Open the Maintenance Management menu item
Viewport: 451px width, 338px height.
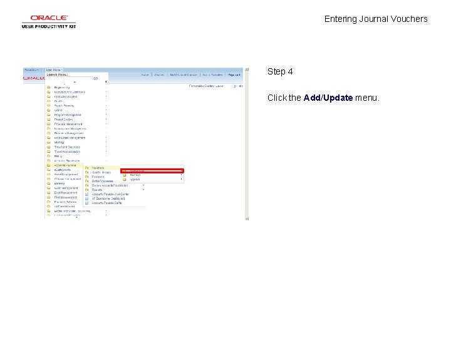[70, 129]
